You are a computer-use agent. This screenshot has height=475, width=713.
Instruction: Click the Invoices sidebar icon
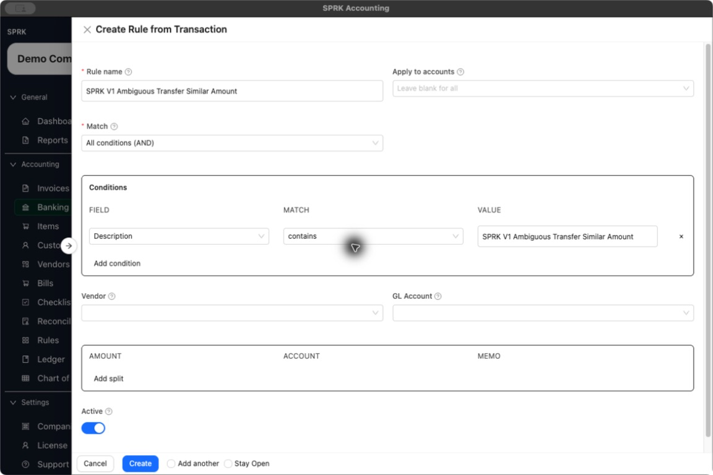coord(25,188)
